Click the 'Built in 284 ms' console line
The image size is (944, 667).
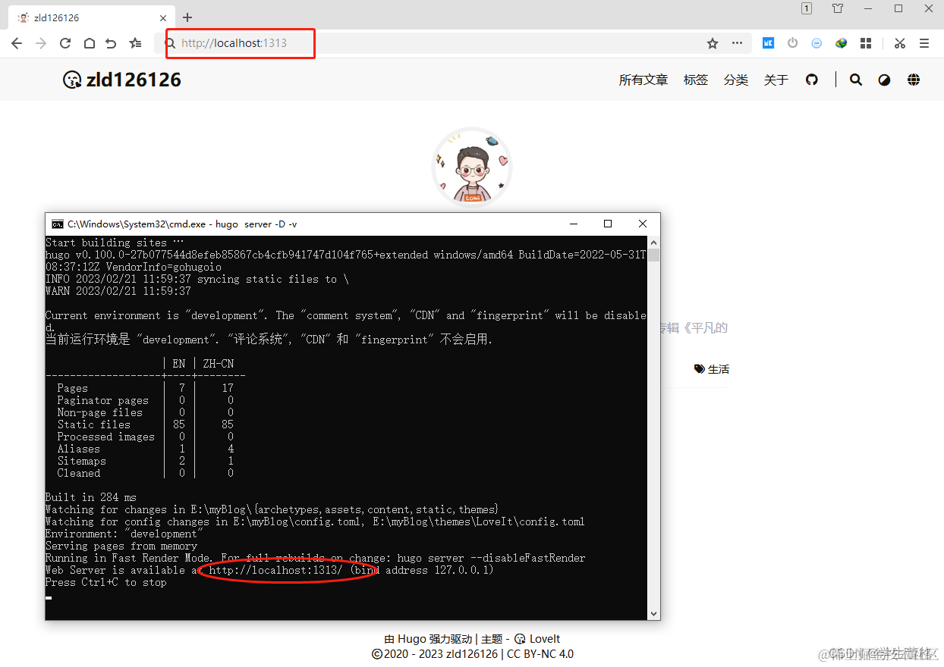click(x=91, y=497)
